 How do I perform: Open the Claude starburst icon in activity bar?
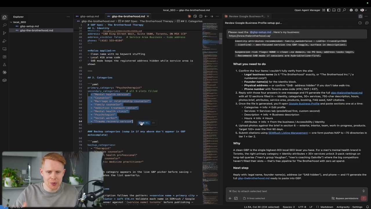point(4,72)
